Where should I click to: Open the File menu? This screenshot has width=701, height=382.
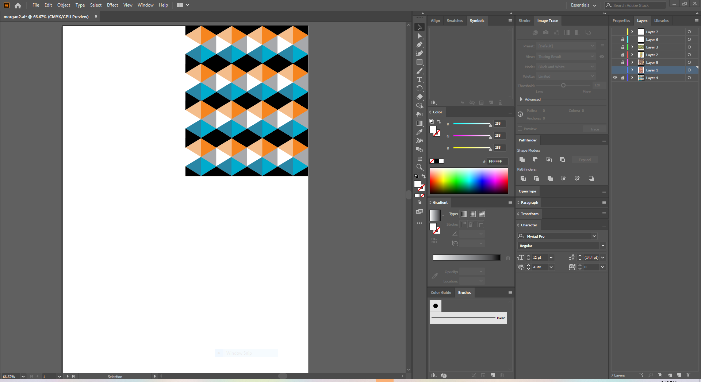click(x=36, y=5)
